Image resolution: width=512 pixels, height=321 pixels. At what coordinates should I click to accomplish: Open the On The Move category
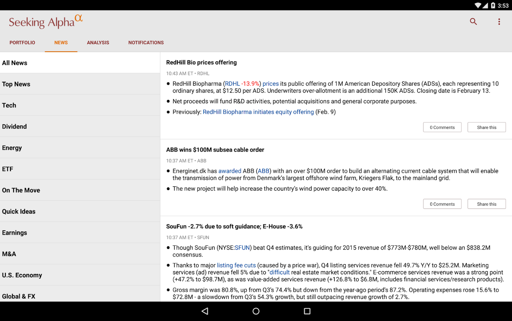(80, 190)
